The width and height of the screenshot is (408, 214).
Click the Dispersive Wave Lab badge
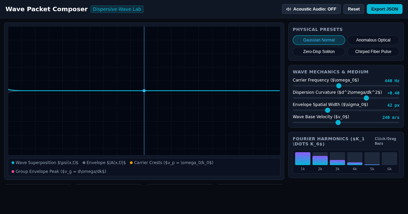coord(117,9)
